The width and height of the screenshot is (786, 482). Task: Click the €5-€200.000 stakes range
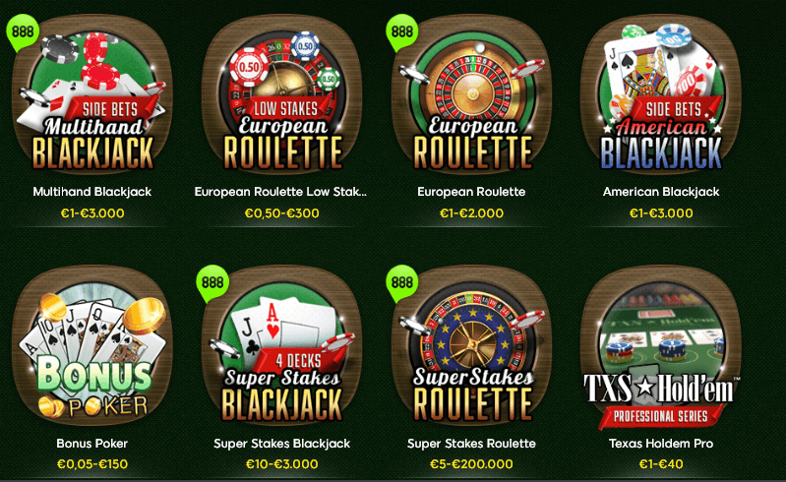tap(472, 464)
